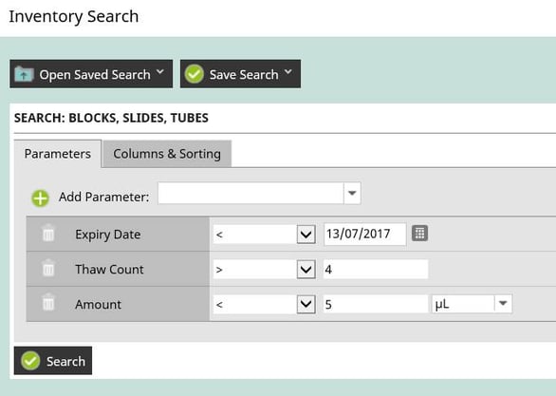Image resolution: width=556 pixels, height=396 pixels.
Task: Click the Expiry Date value field 13/07/2017
Action: coord(365,234)
